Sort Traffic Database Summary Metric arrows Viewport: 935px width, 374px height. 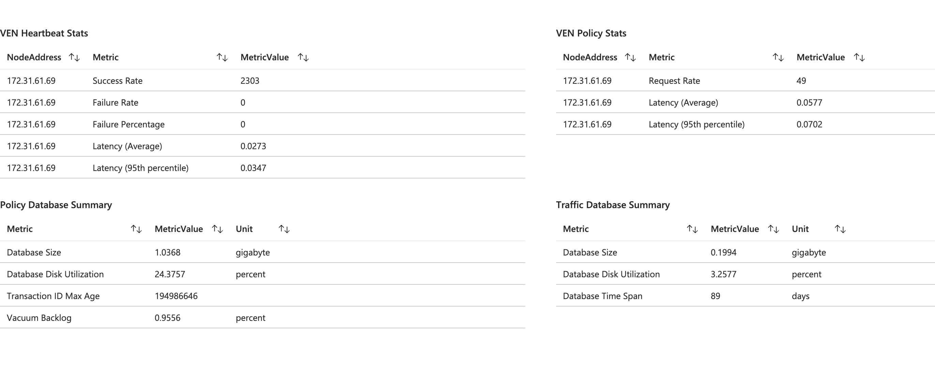pyautogui.click(x=692, y=229)
